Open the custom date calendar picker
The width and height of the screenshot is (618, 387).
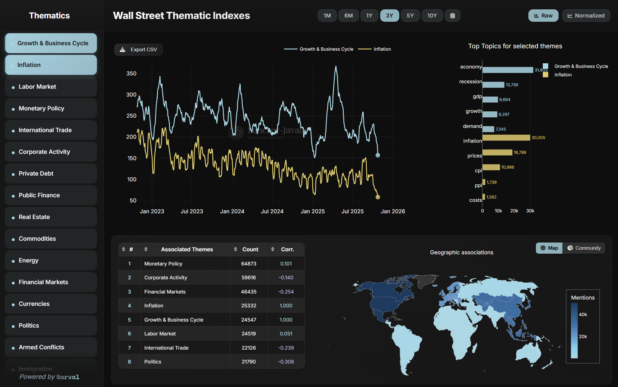click(x=452, y=16)
